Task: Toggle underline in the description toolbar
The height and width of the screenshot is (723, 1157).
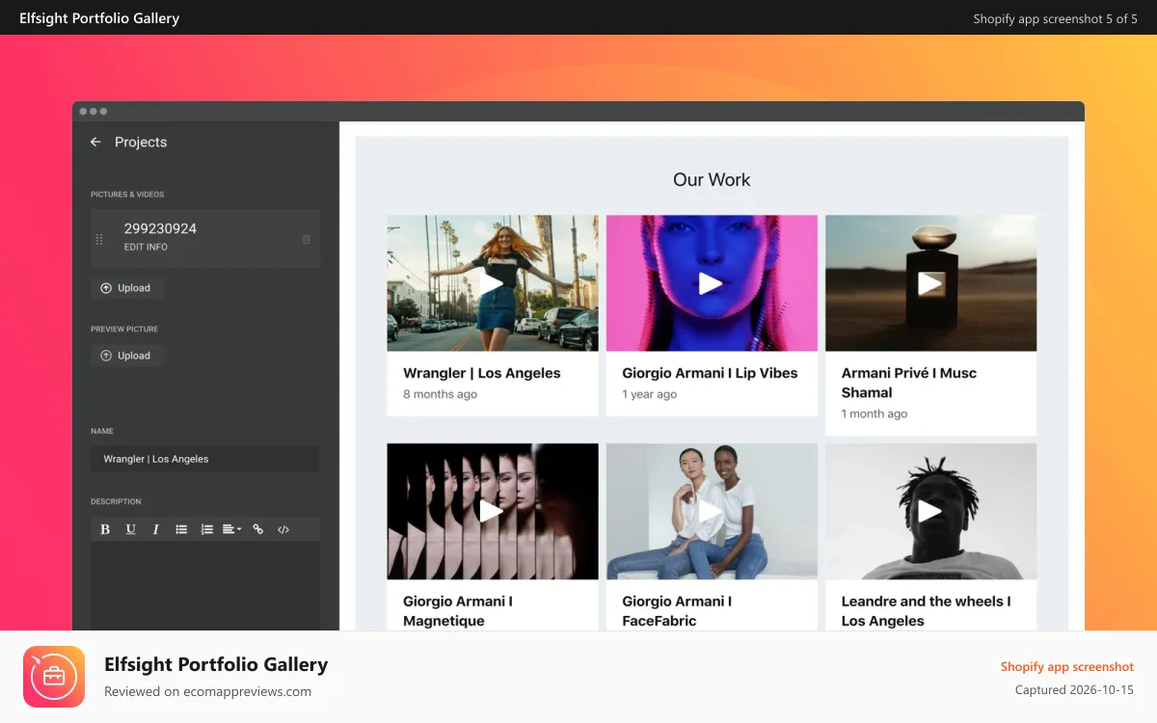Action: click(x=130, y=529)
